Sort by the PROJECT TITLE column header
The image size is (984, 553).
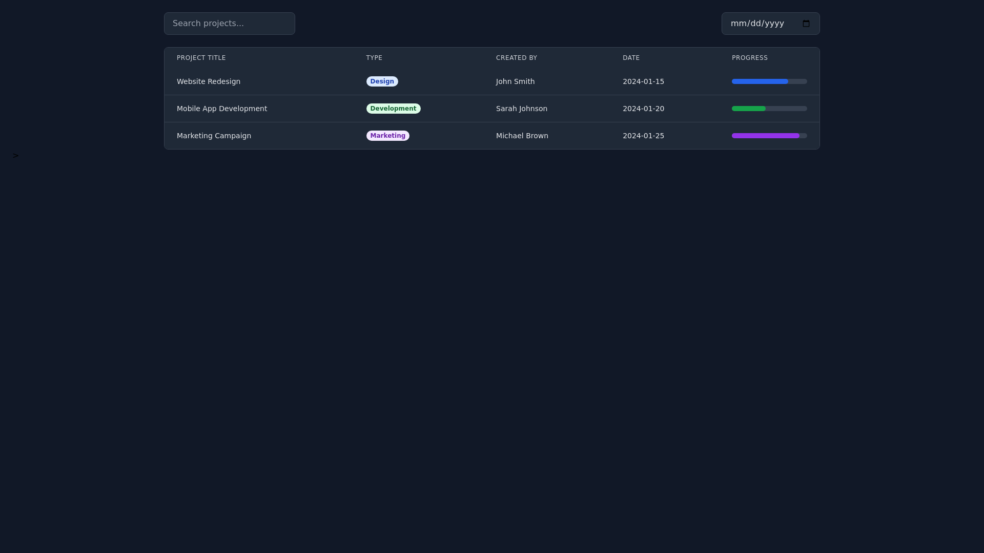pos(201,57)
